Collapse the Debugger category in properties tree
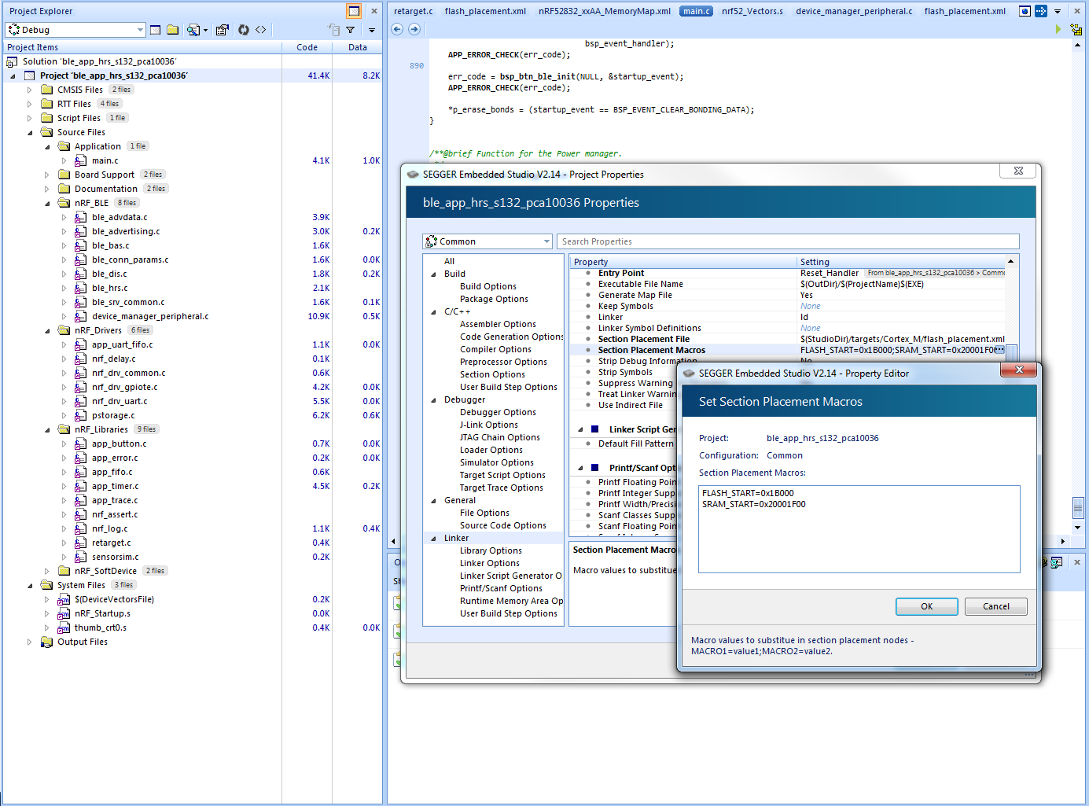The width and height of the screenshot is (1089, 806). point(433,399)
